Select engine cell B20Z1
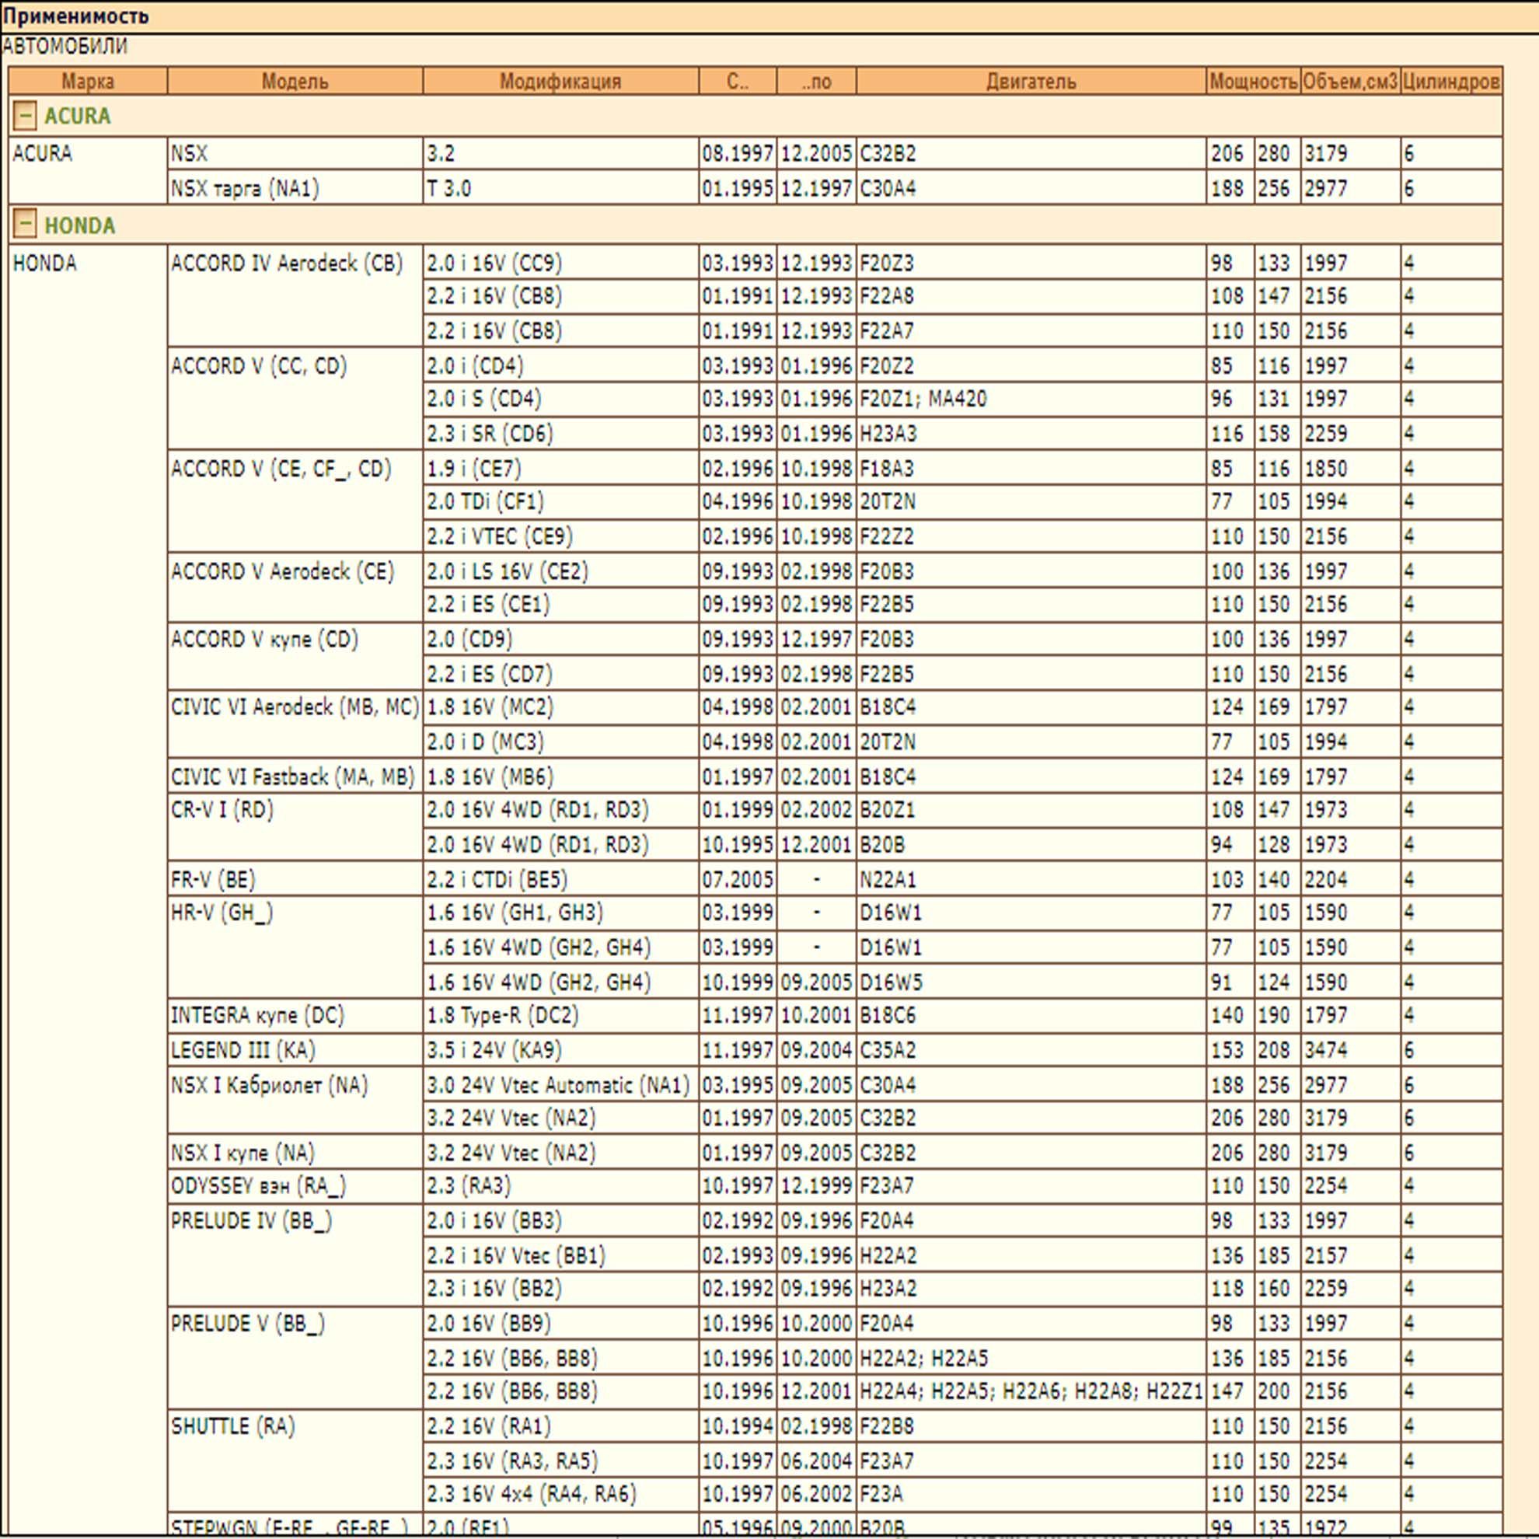The width and height of the screenshot is (1539, 1539). coord(1031,810)
